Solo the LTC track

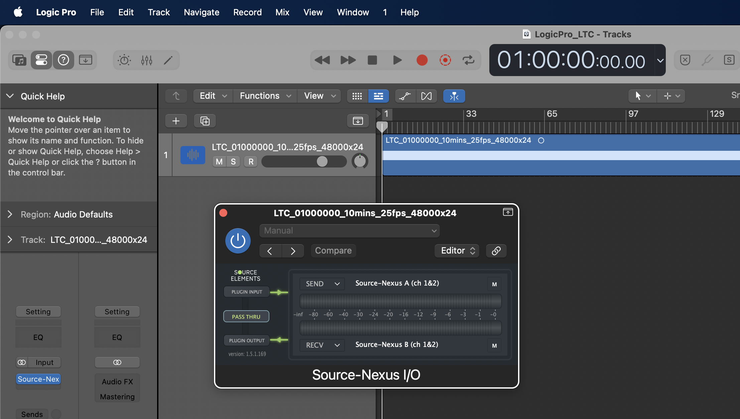coord(233,162)
